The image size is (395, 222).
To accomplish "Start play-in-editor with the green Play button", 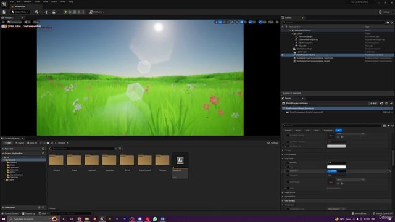I will 66,12.
